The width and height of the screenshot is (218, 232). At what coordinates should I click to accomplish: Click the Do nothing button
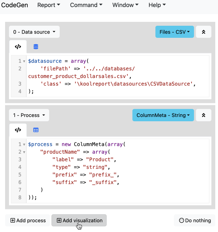[195, 220]
